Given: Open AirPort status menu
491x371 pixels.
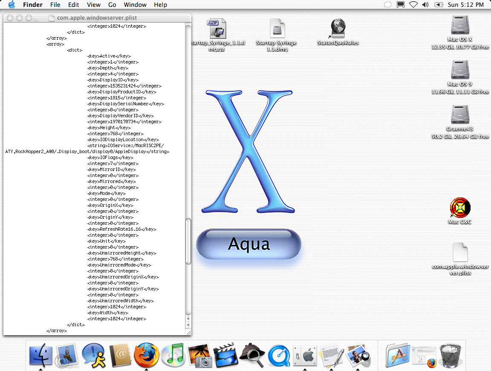Looking at the screenshot, I should click(x=413, y=5).
